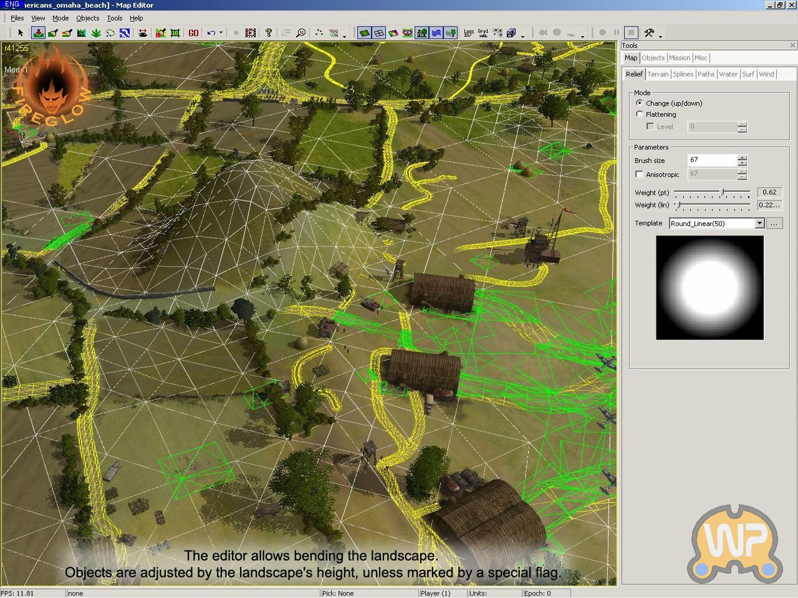This screenshot has width=798, height=598.
Task: Toggle the green terrain surface display
Action: (x=364, y=32)
